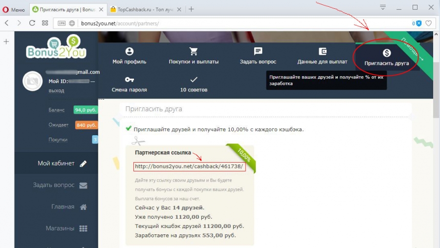Click the envelope icon in sidebar
Screen dimensions: 440x248
coord(83,185)
